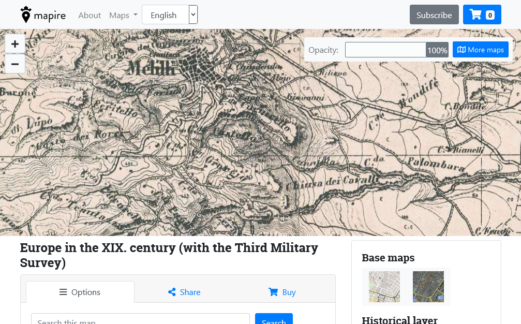Switch to the Buy tab

coord(282,292)
